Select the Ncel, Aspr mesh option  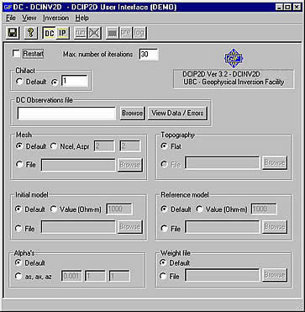54,146
